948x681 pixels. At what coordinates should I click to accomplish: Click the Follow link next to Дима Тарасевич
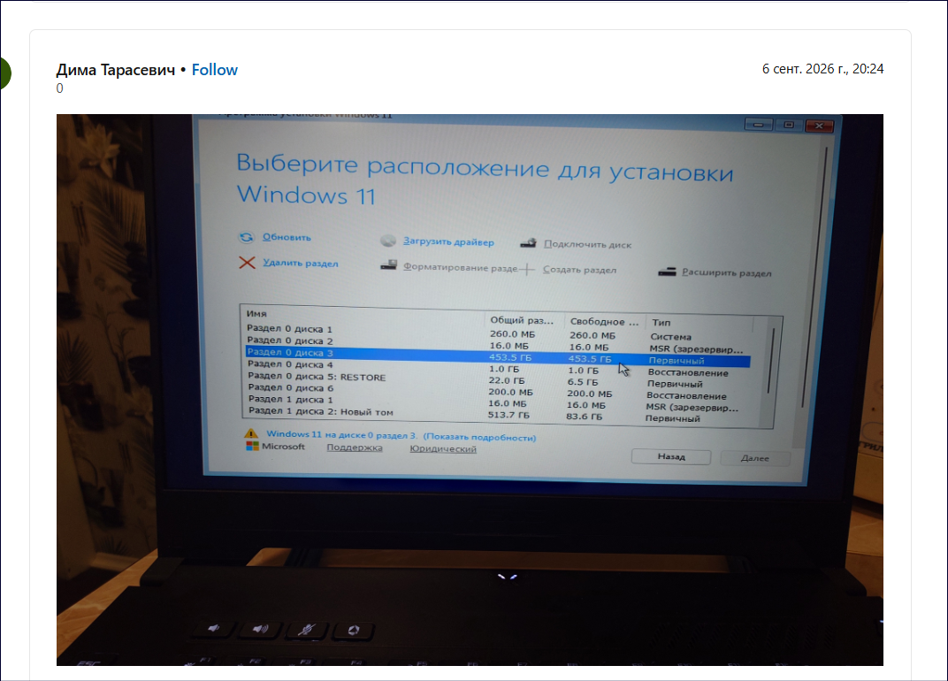pos(215,70)
